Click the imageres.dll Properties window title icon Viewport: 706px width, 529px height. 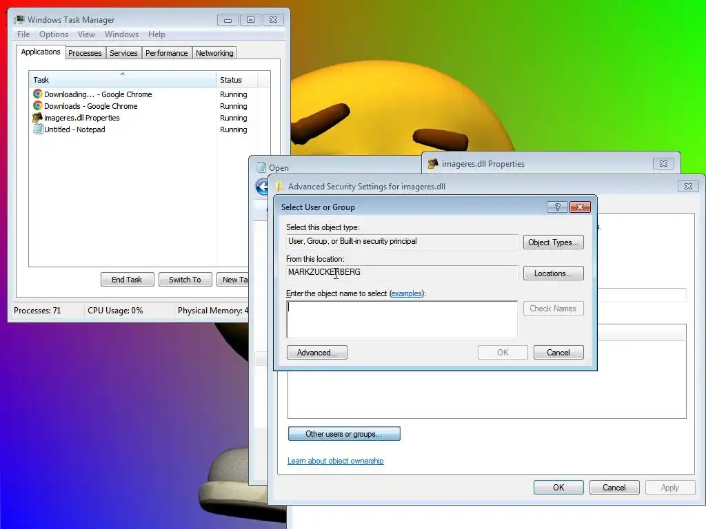(x=433, y=164)
